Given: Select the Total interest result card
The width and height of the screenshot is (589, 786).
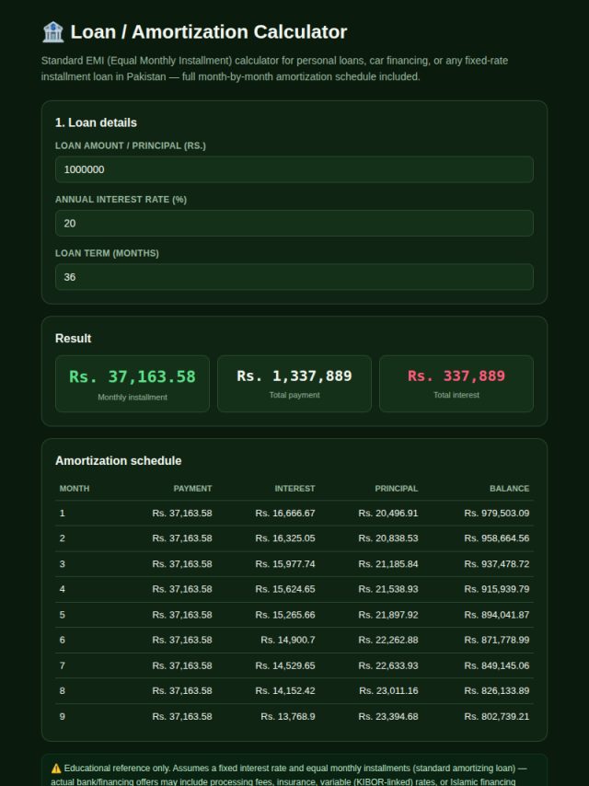Looking at the screenshot, I should tap(456, 384).
